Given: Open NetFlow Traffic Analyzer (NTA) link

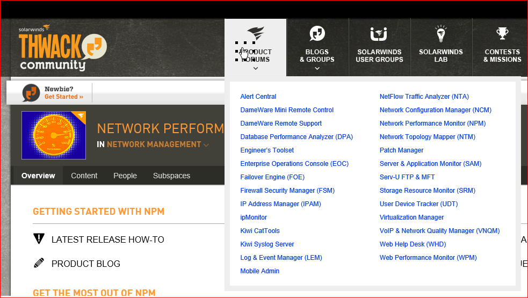Looking at the screenshot, I should click(x=424, y=96).
